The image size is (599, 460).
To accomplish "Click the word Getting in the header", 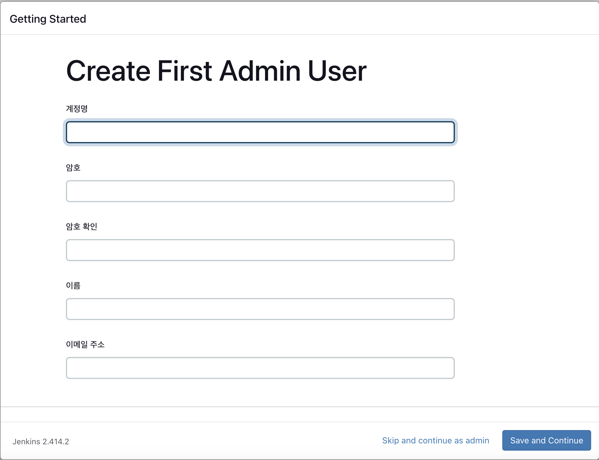I will [x=28, y=19].
